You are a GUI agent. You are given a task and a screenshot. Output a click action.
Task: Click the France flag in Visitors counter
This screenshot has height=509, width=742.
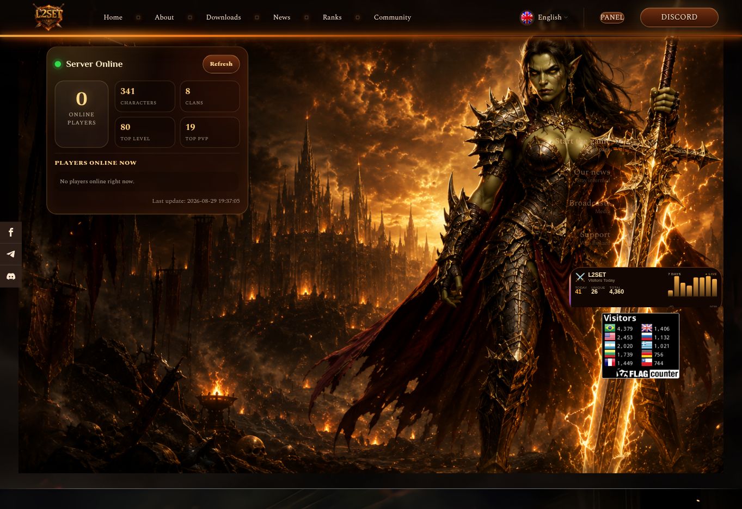610,363
